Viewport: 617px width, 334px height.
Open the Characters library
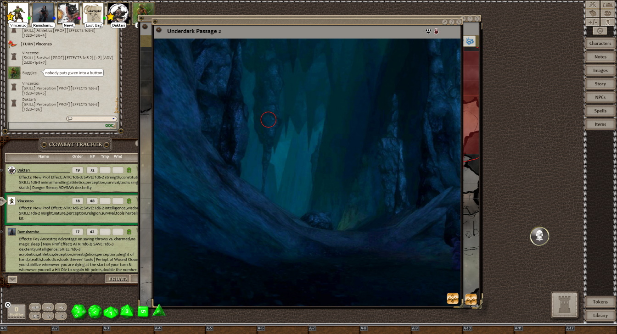coord(600,44)
